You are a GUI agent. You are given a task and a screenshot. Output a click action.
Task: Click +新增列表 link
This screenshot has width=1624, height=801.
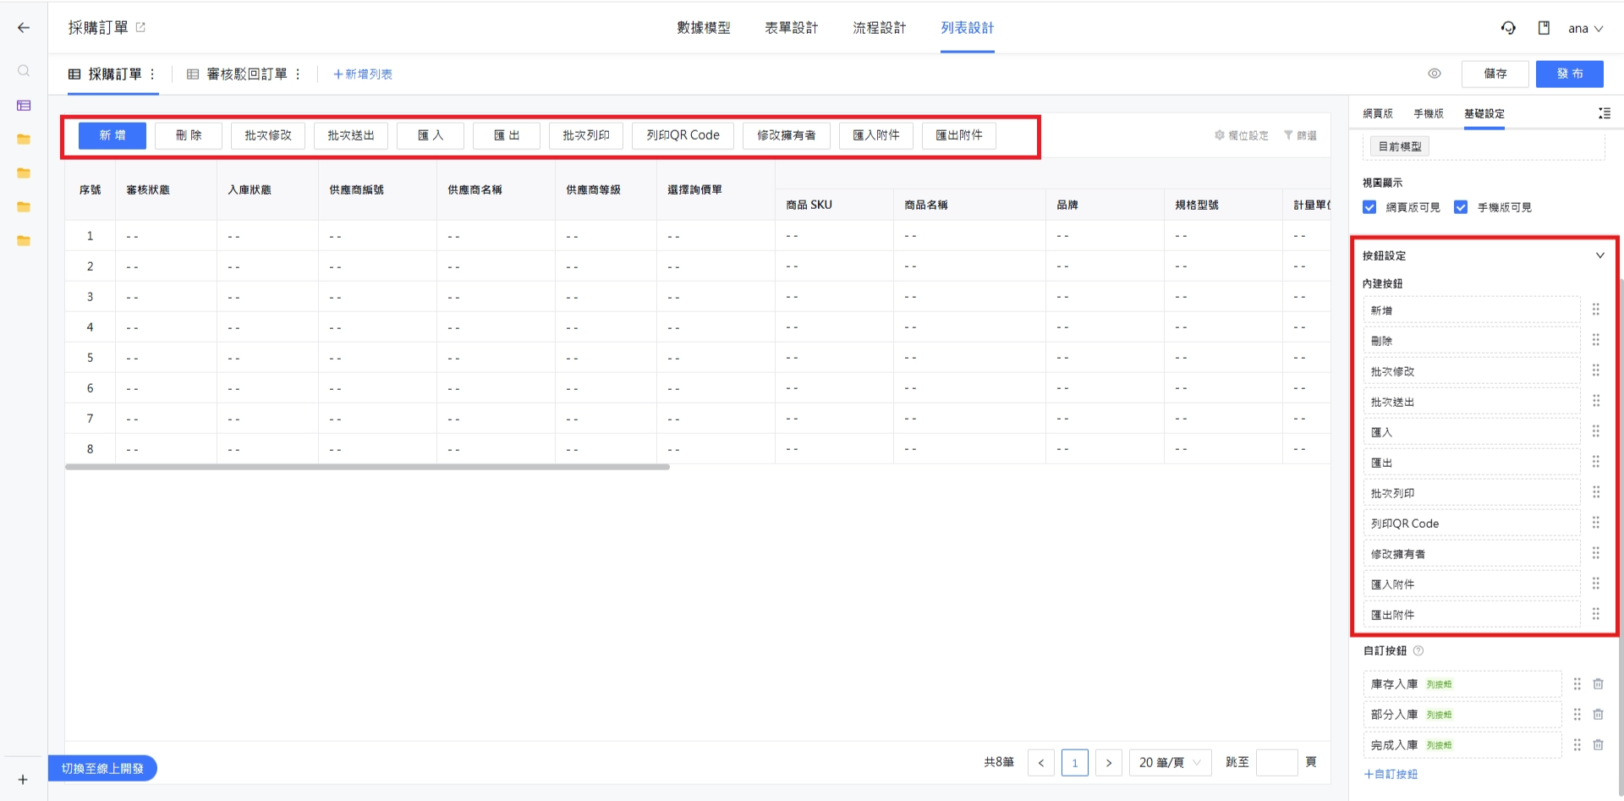tap(363, 74)
